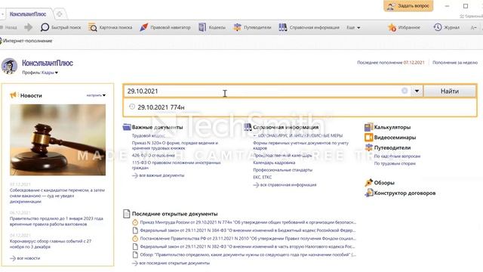
Task: Expand the news настроить dropdown
Action: [x=96, y=95]
